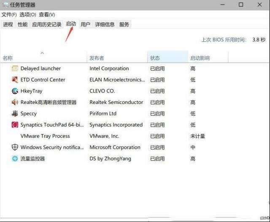Click publisher Synaptics Incorporated
Viewport: 270px width, 222px height.
[x=116, y=125]
